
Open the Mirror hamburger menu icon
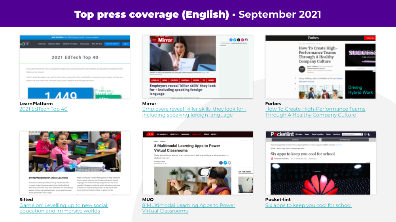point(154,40)
